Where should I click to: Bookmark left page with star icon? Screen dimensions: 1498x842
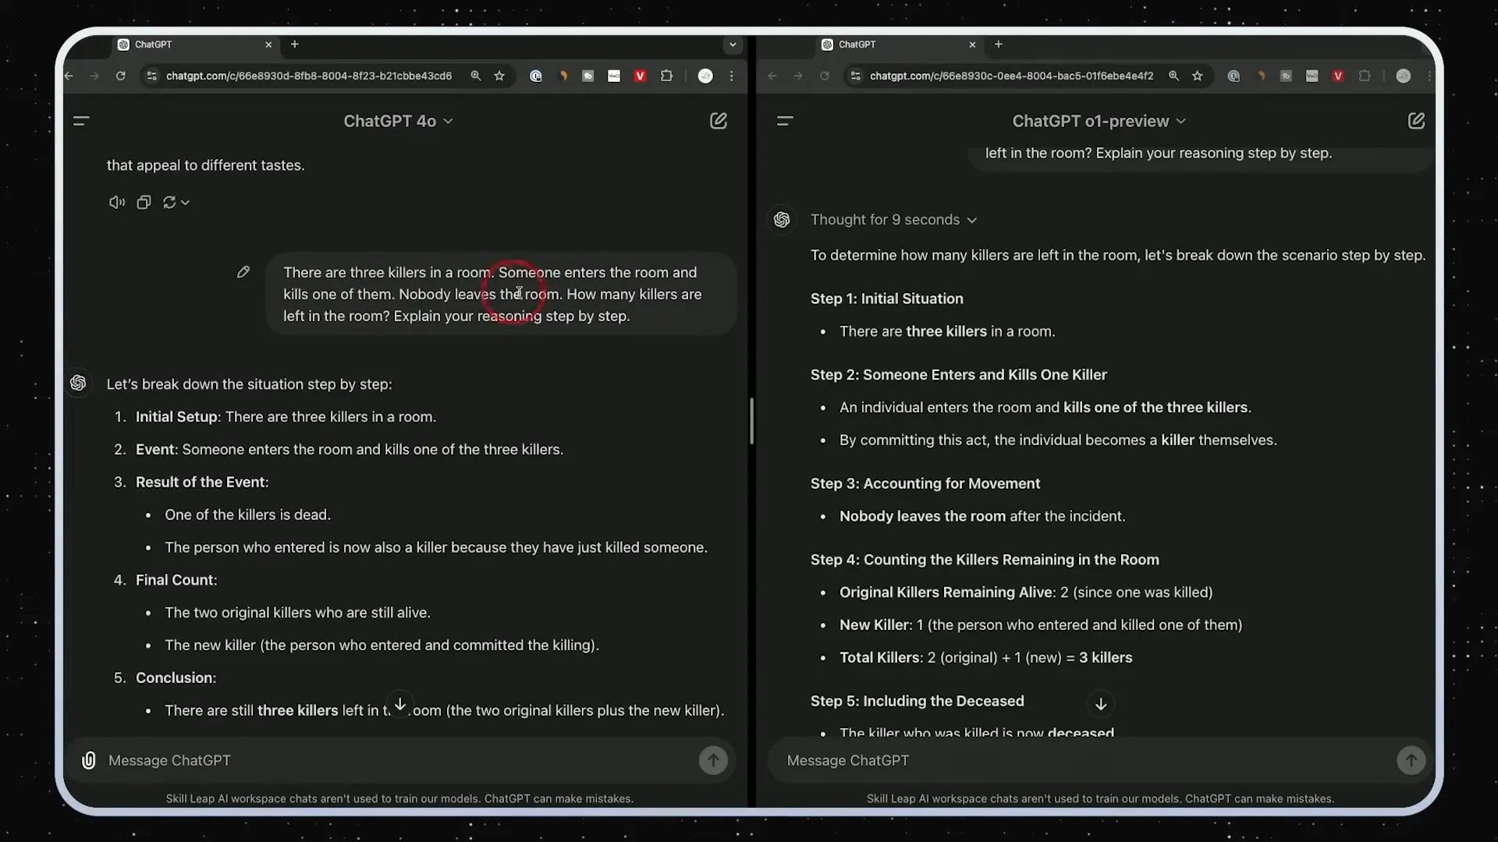pyautogui.click(x=499, y=76)
